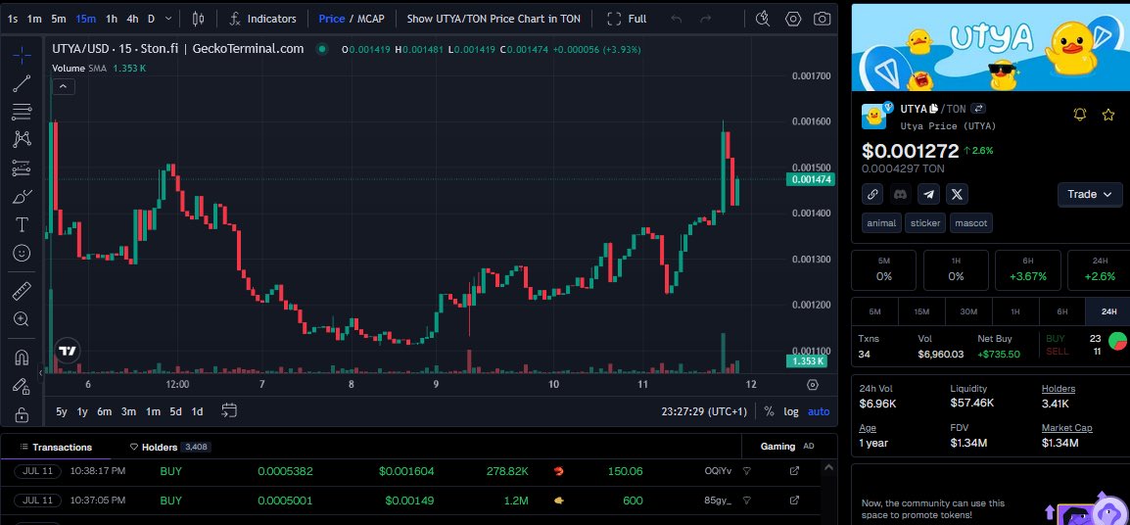Select the 24H stats timeframe tab
The width and height of the screenshot is (1130, 525).
point(1108,311)
